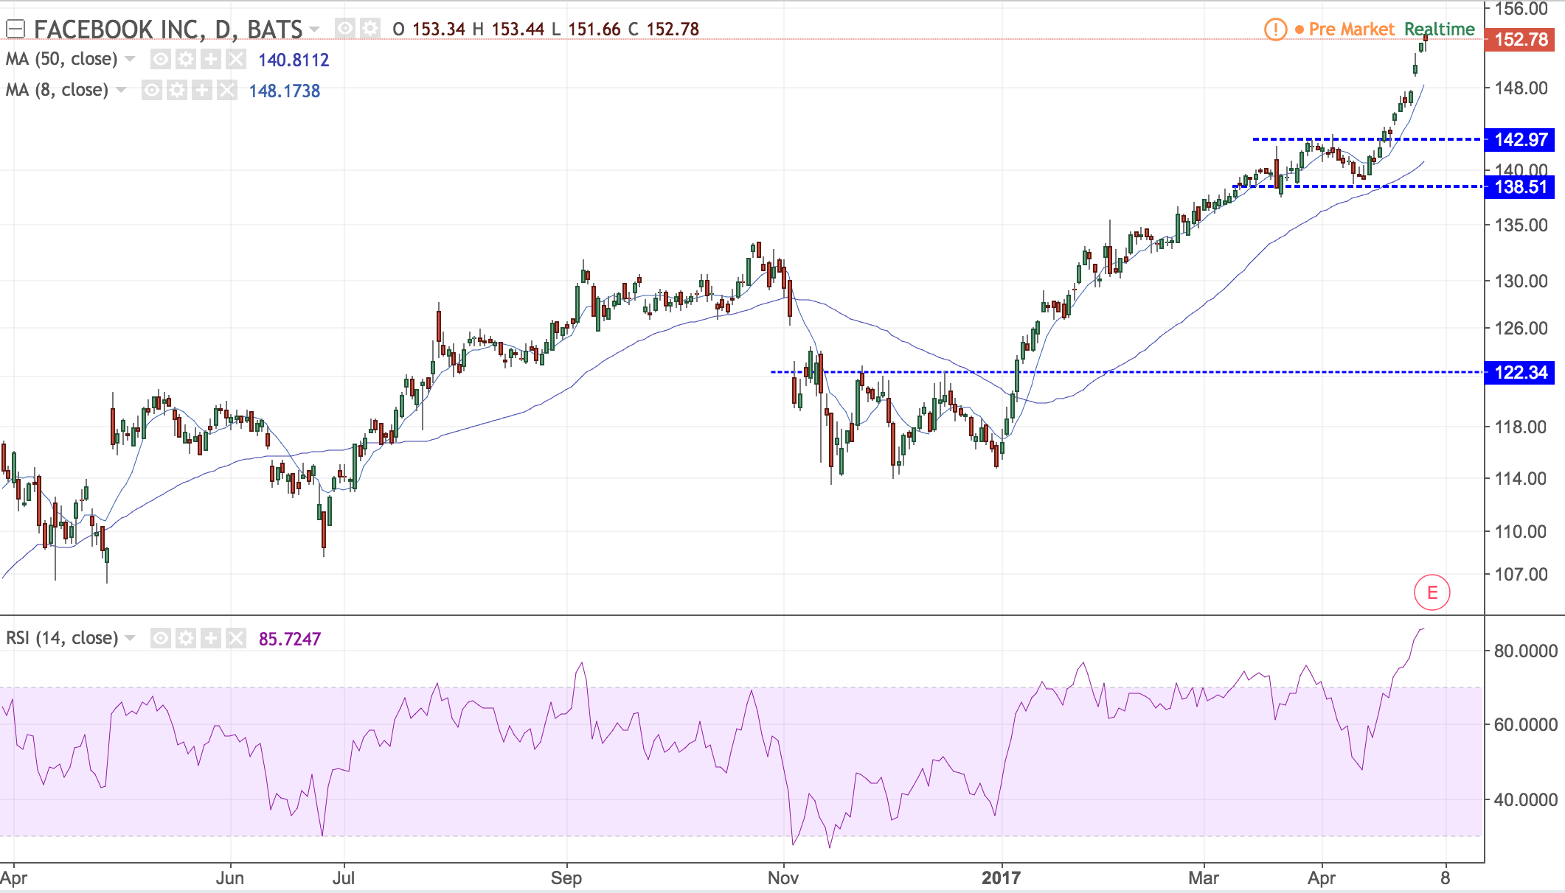Open RSI indicator settings gear
The image size is (1565, 893).
pos(186,638)
